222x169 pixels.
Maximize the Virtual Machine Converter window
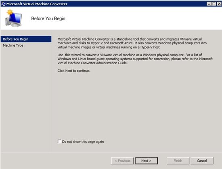point(214,4)
